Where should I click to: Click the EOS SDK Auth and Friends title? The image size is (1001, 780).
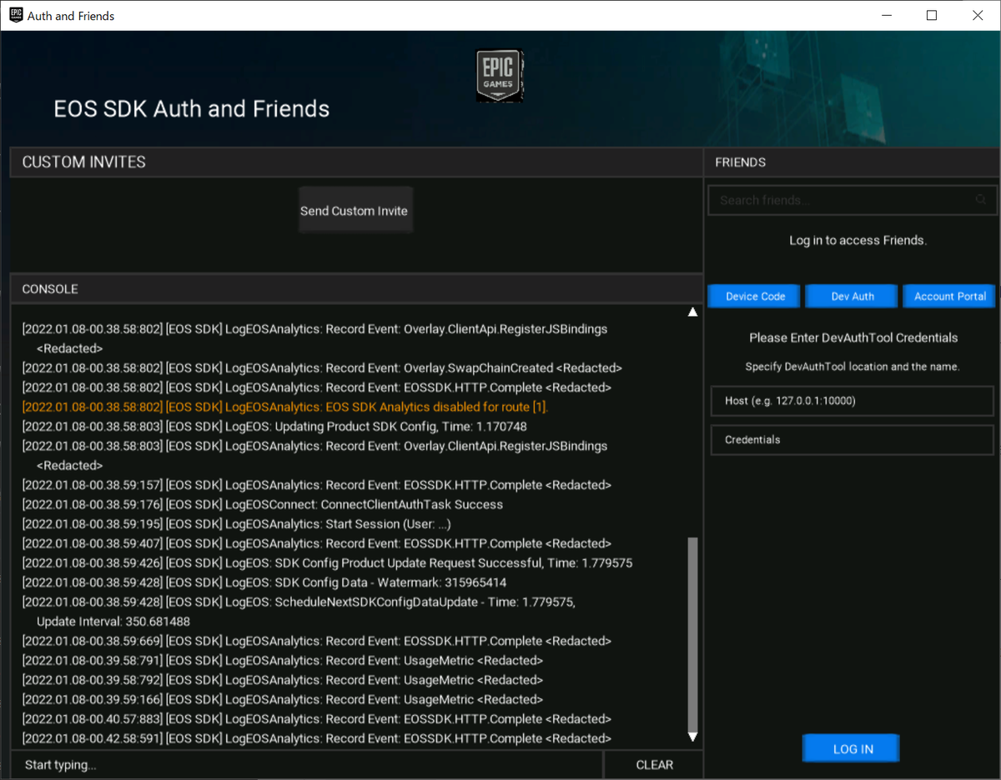[192, 109]
